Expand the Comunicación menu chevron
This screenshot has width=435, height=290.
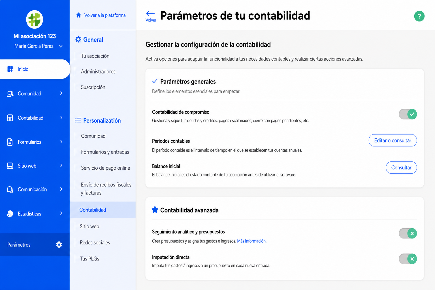coord(61,189)
